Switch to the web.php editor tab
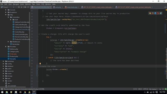 (x=58, y=7)
